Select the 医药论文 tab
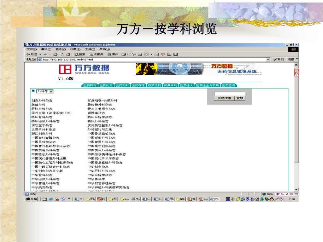 pyautogui.click(x=106, y=85)
